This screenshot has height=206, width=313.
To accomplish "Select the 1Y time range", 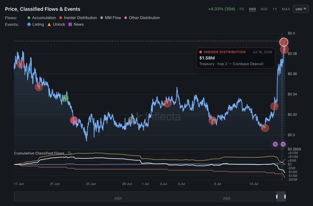I will point(275,9).
